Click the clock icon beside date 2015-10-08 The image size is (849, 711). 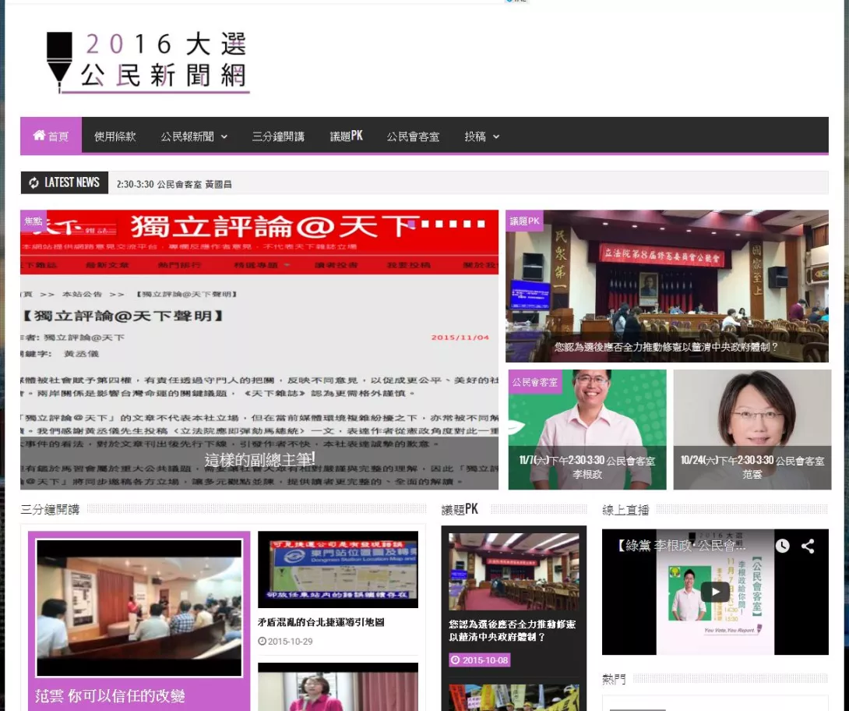[x=456, y=660]
